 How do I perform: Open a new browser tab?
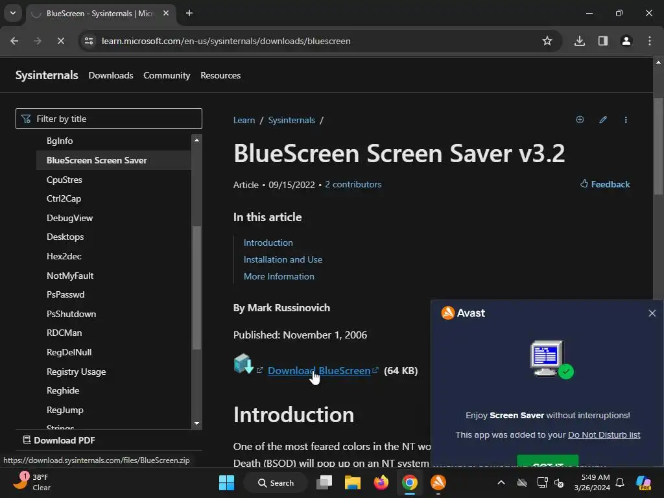(189, 13)
